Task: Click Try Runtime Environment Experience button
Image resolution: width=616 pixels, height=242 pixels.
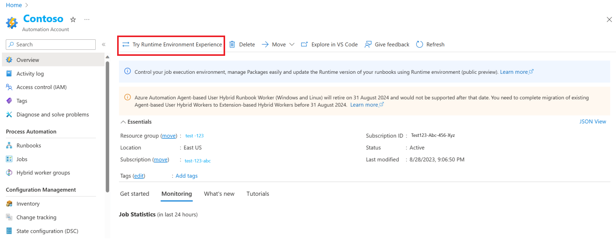Action: (x=172, y=45)
